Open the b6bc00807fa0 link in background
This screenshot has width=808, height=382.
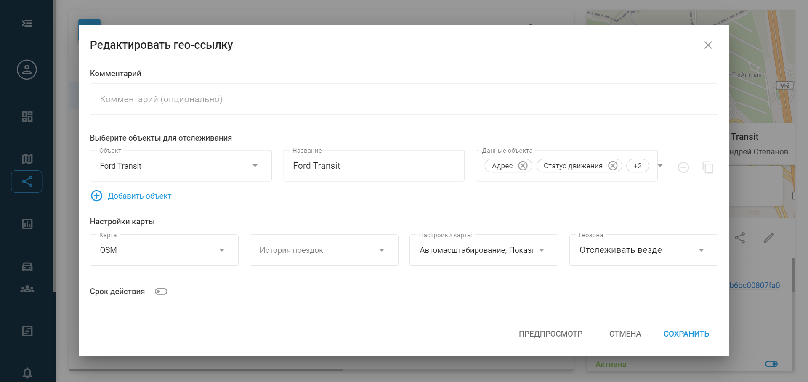click(x=755, y=285)
